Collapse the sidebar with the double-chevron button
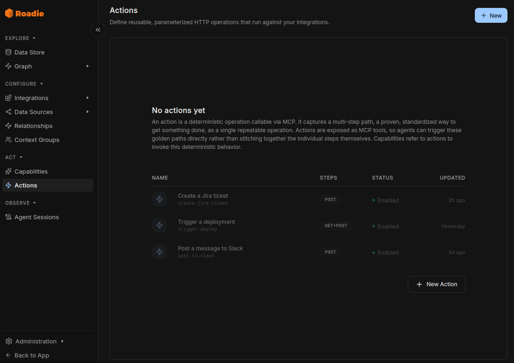The width and height of the screenshot is (514, 363). point(97,30)
